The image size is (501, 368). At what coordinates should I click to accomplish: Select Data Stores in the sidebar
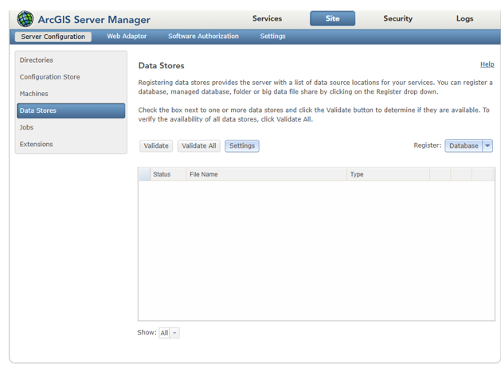71,110
